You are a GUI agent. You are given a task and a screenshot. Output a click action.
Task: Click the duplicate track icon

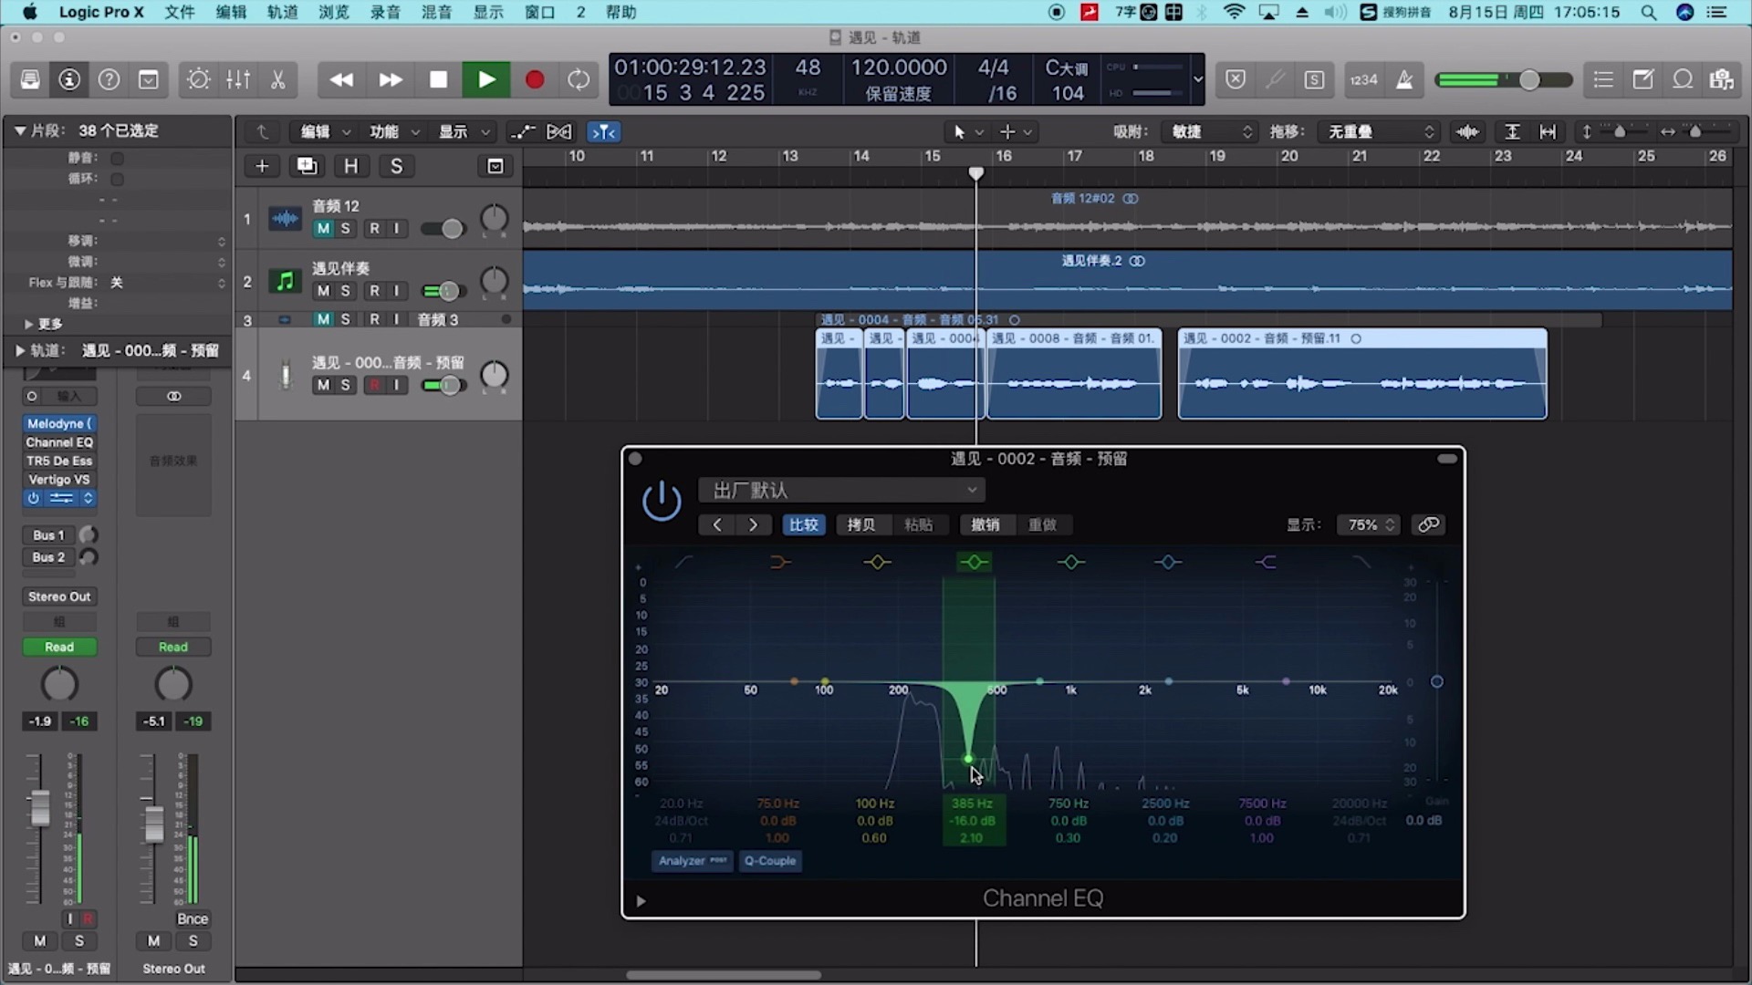tap(307, 166)
